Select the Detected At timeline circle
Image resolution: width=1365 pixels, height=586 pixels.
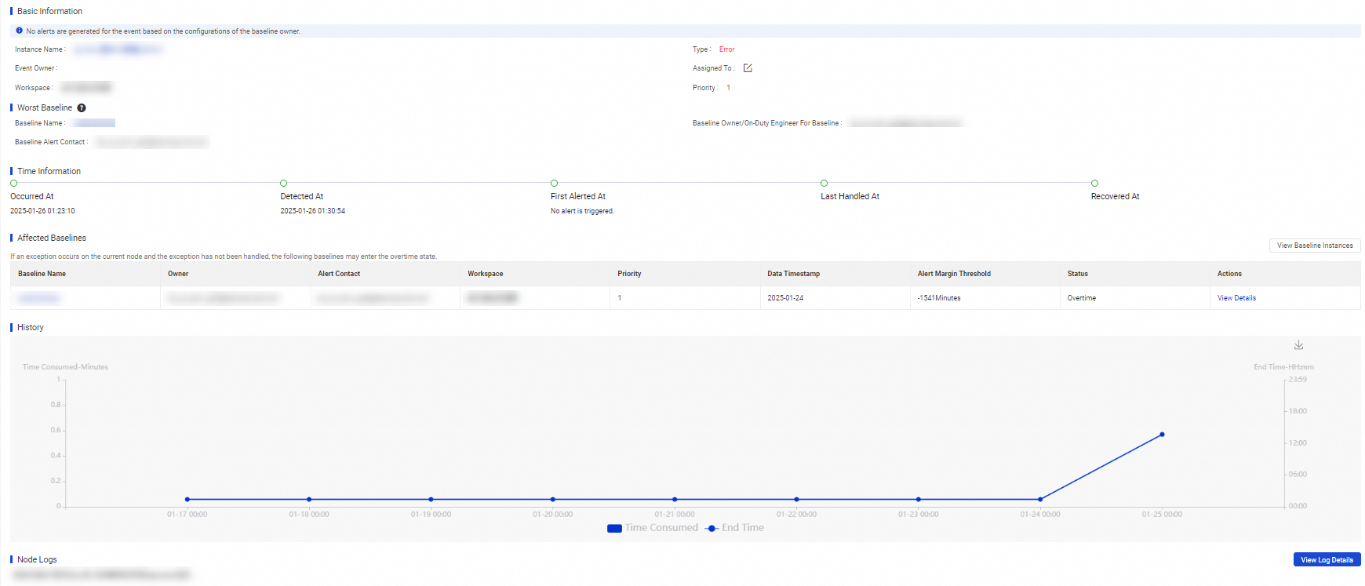284,184
